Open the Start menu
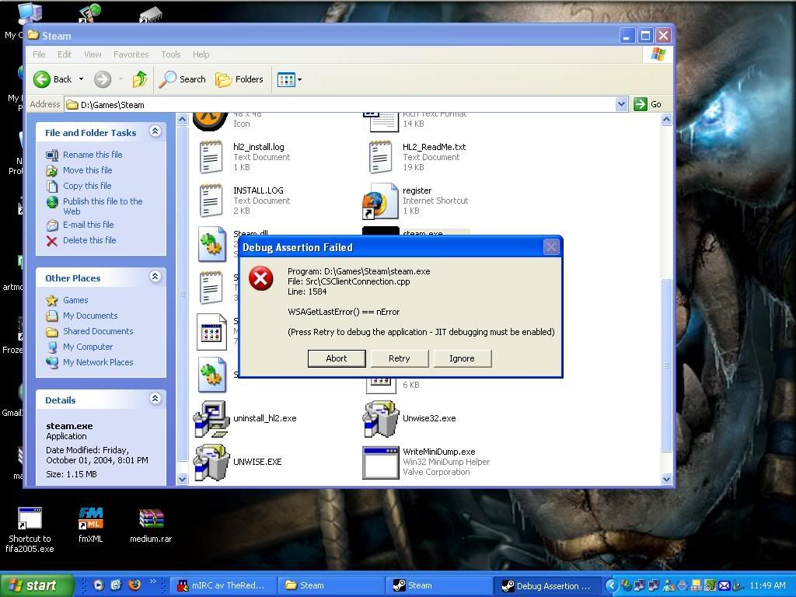The width and height of the screenshot is (796, 597). tap(37, 585)
